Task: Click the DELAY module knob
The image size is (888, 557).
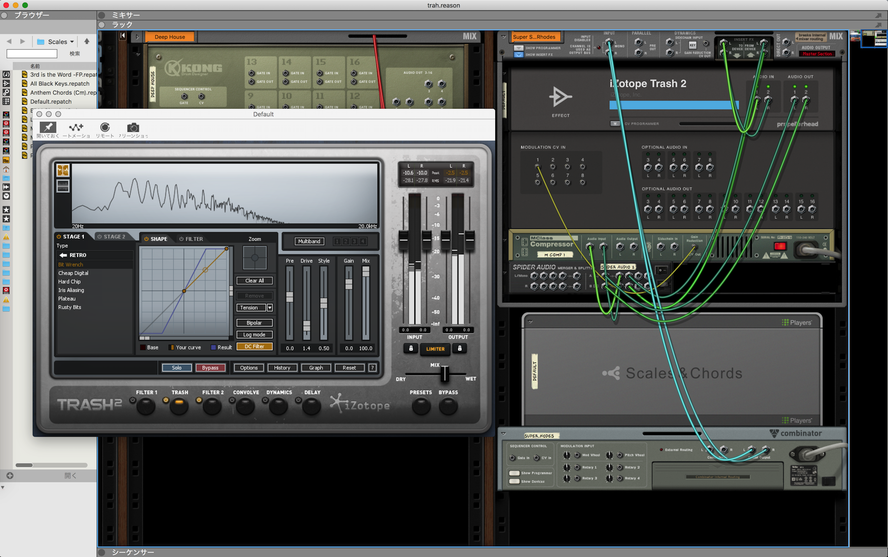Action: coord(311,406)
